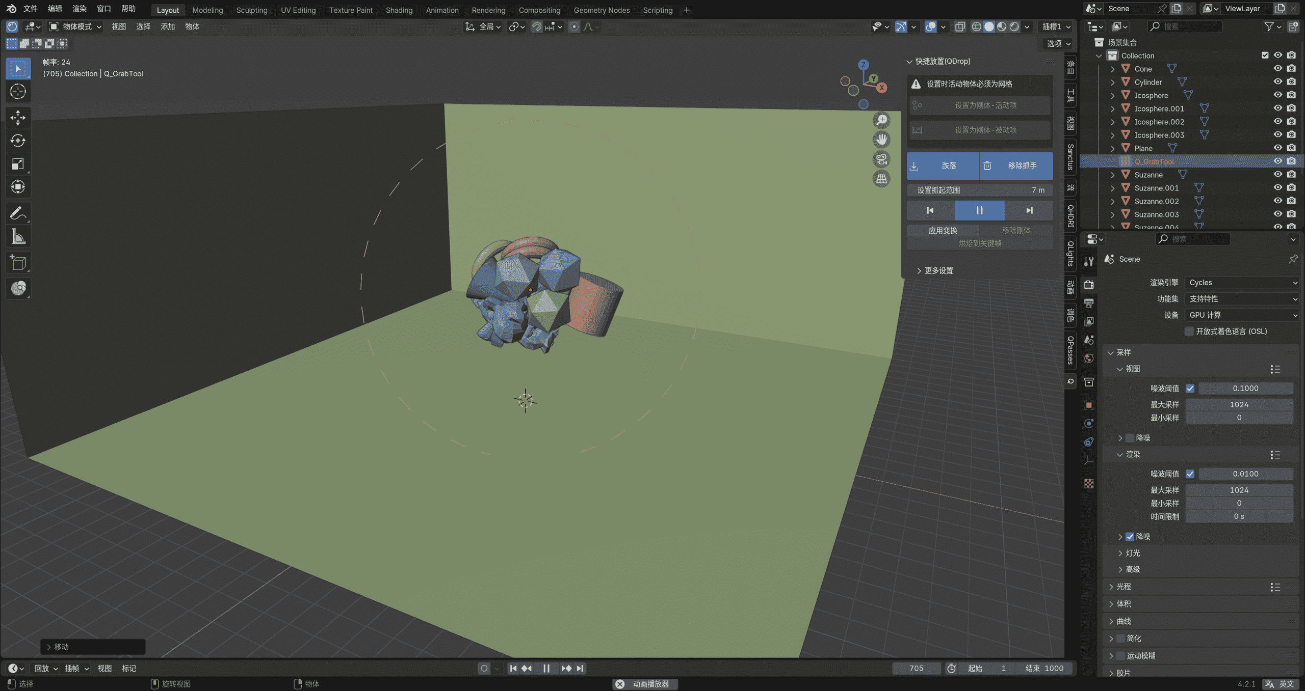1305x691 pixels.
Task: Click the Remove Grabber button
Action: [x=1016, y=166]
